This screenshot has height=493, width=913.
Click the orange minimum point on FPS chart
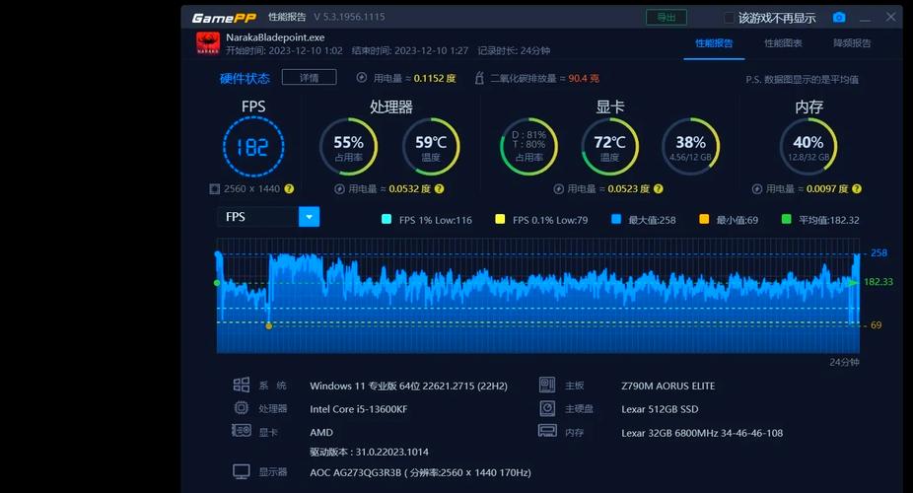(268, 326)
